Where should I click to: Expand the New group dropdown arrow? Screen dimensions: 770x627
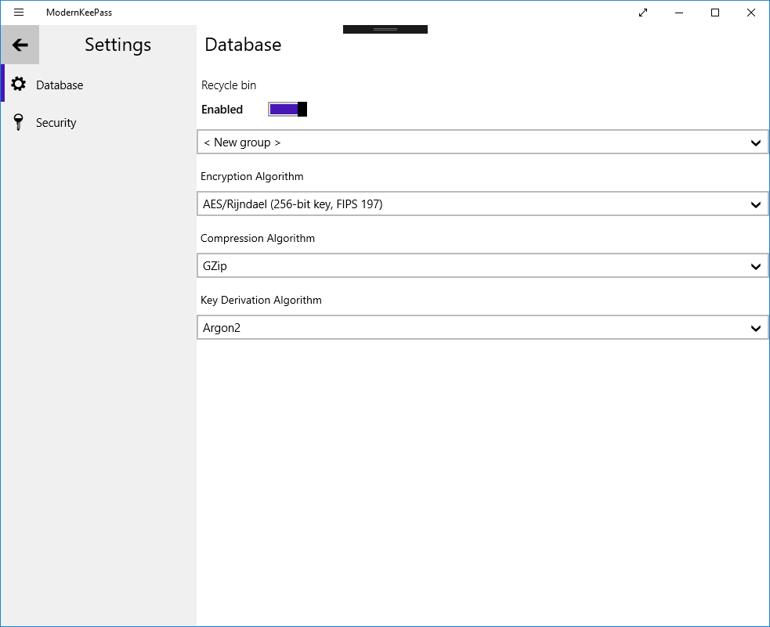(755, 143)
